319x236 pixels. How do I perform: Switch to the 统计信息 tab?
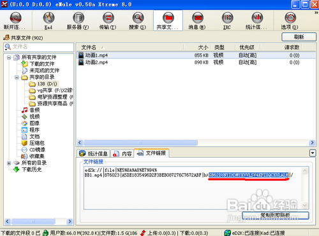pyautogui.click(x=94, y=153)
